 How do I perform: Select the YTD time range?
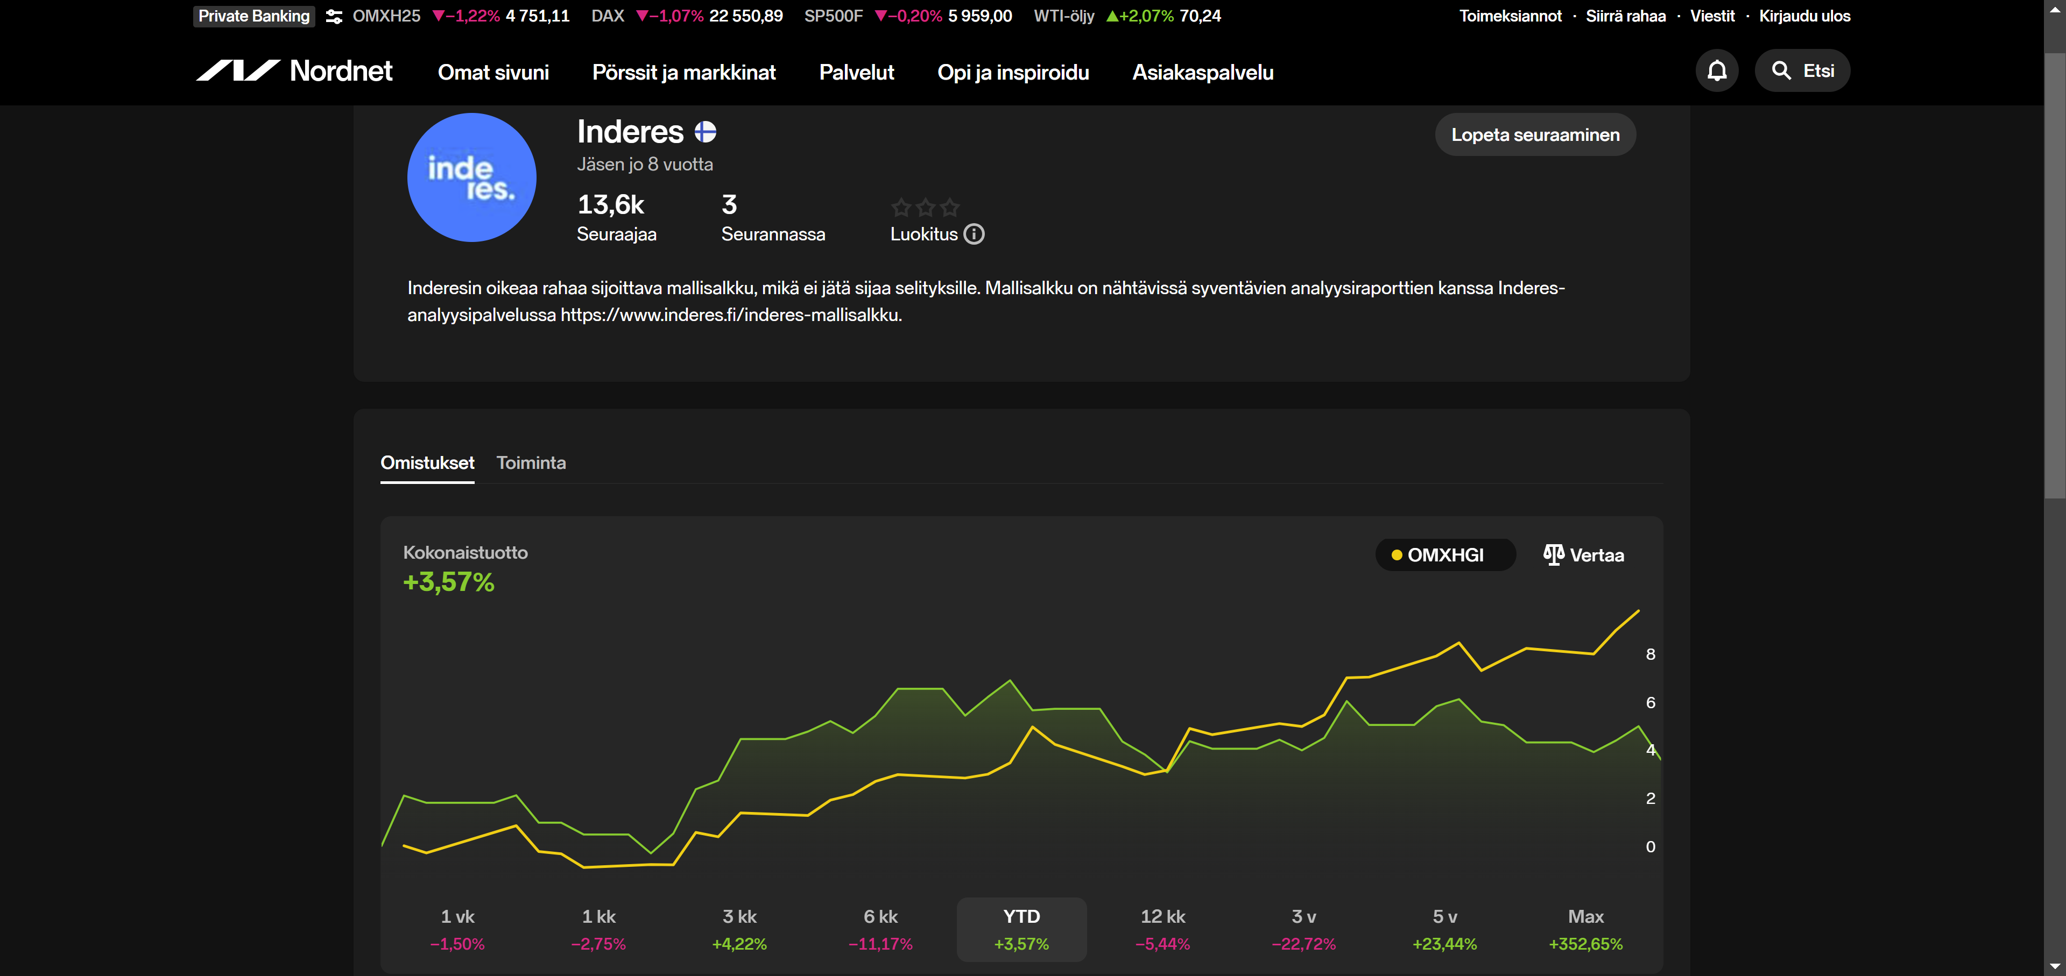click(1022, 929)
